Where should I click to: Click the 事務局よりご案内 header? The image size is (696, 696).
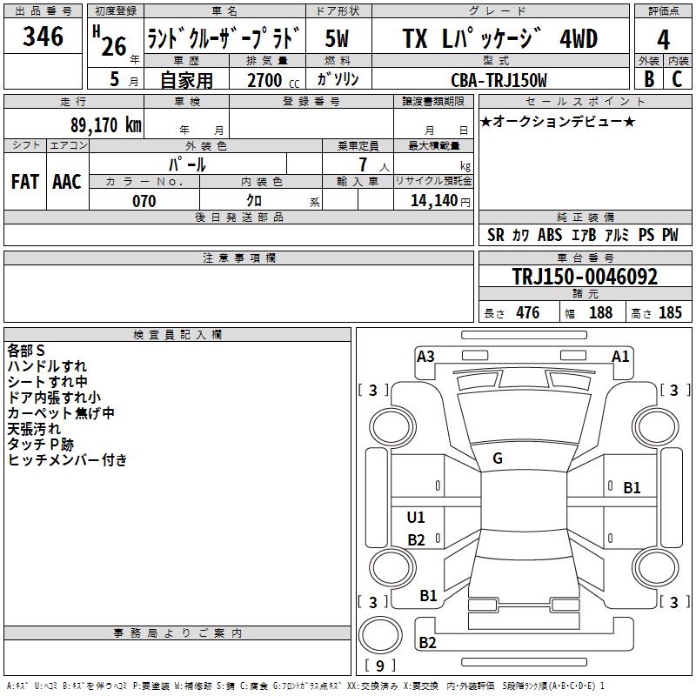pyautogui.click(x=177, y=633)
